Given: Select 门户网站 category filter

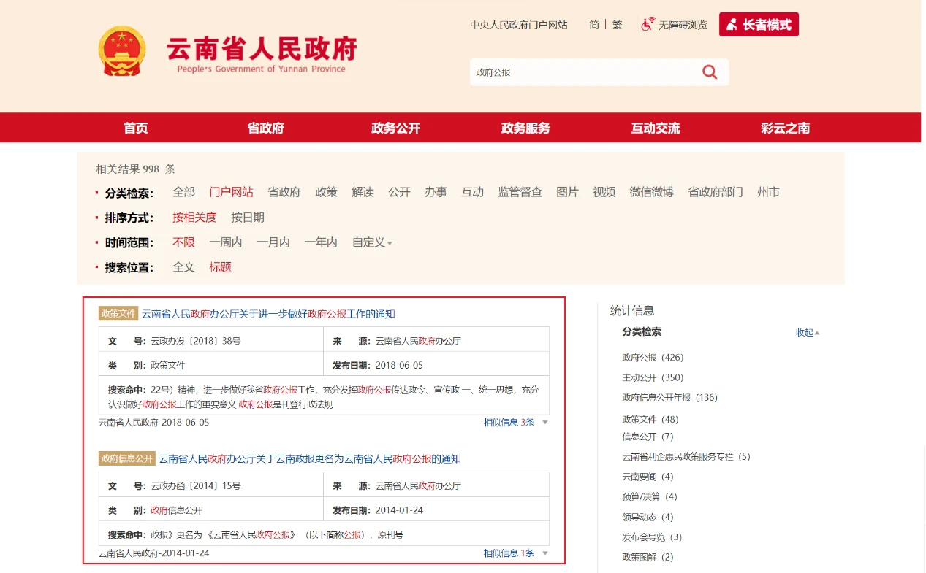Looking at the screenshot, I should [x=231, y=192].
